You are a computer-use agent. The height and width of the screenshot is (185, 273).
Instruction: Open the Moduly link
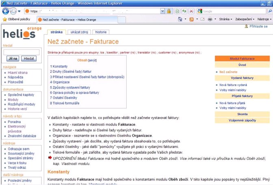pos(13,100)
